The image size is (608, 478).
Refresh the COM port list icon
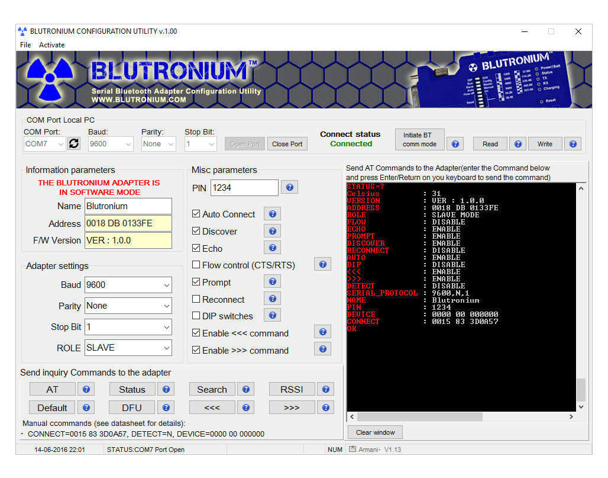74,144
